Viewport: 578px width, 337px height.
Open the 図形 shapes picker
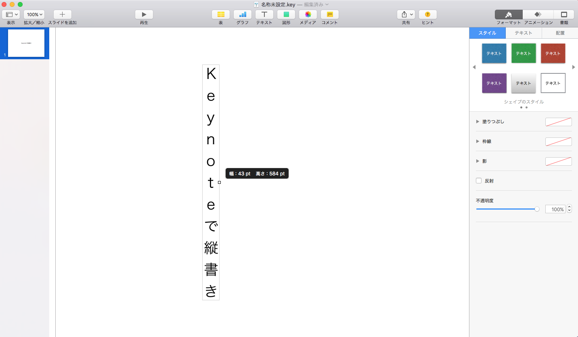(x=286, y=15)
